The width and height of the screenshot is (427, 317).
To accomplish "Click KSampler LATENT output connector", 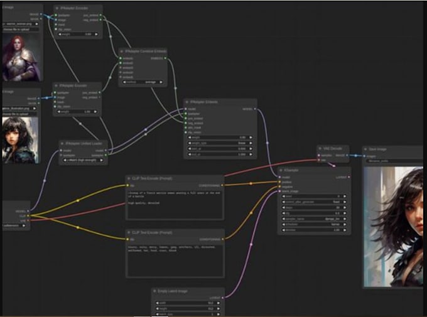I will tap(349, 178).
